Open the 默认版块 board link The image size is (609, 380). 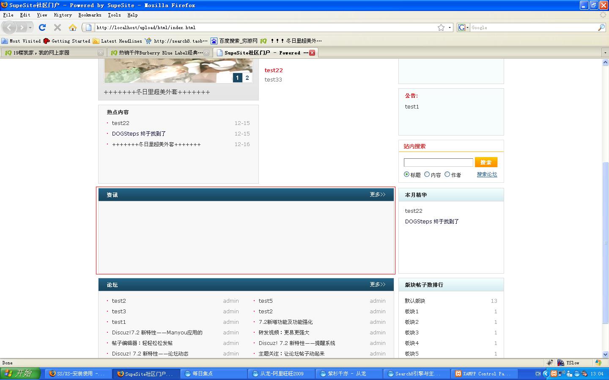[x=415, y=301]
